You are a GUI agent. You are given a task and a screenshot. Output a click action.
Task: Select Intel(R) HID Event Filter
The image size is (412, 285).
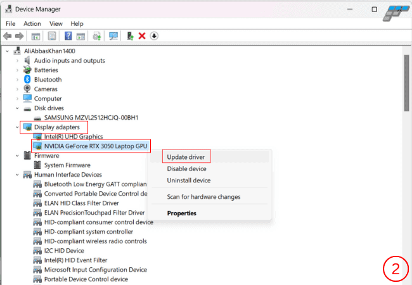click(x=75, y=260)
